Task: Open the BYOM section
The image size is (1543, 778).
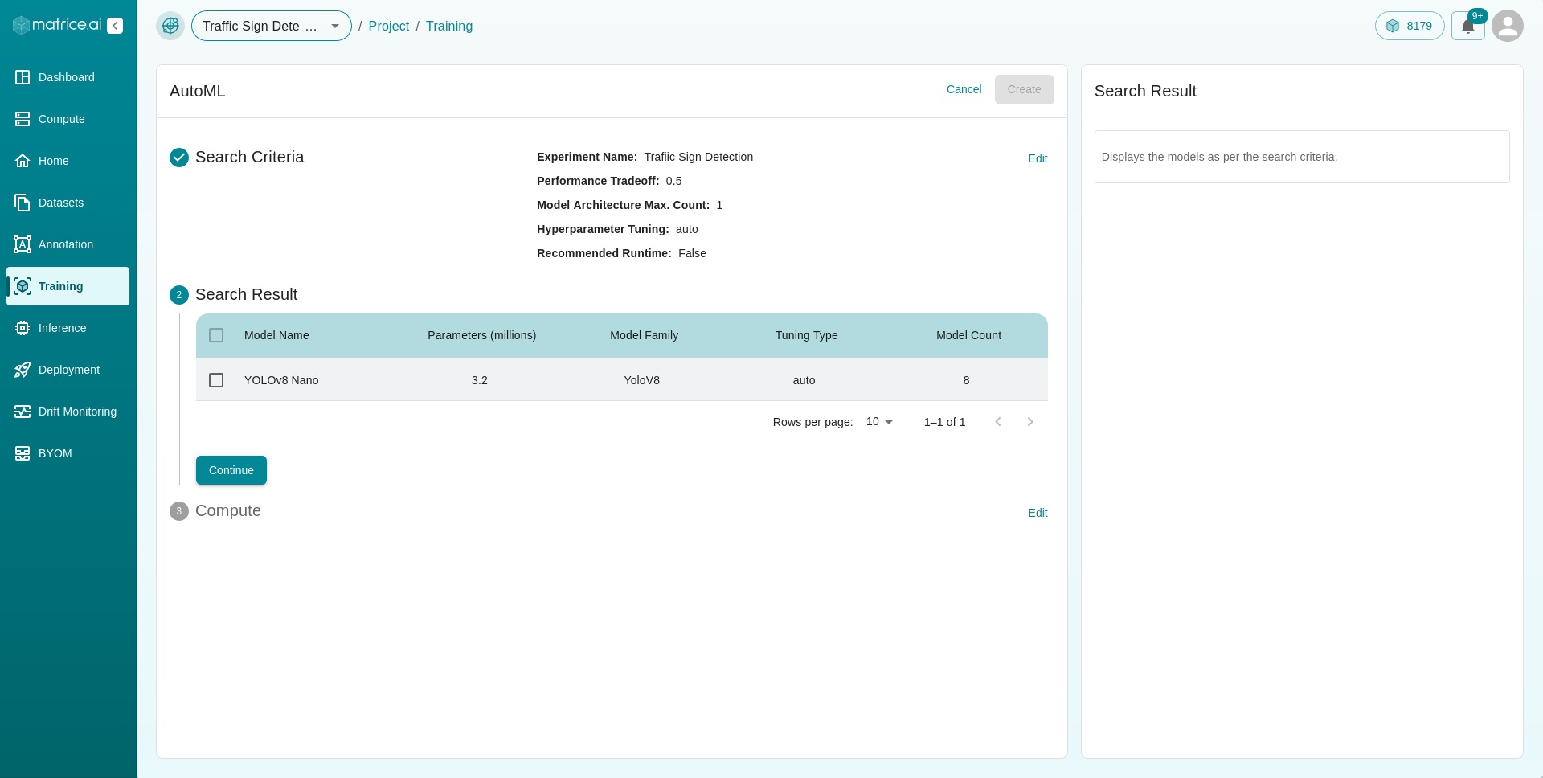Action: pyautogui.click(x=68, y=453)
